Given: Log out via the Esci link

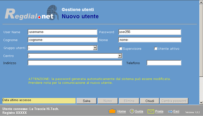Looking at the screenshot, I should point(176,112).
